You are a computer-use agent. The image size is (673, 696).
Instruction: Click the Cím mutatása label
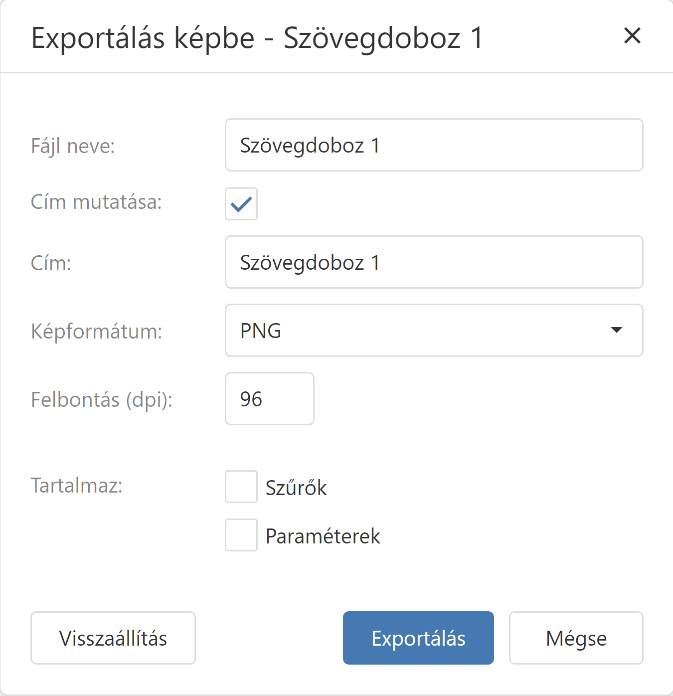(x=96, y=202)
